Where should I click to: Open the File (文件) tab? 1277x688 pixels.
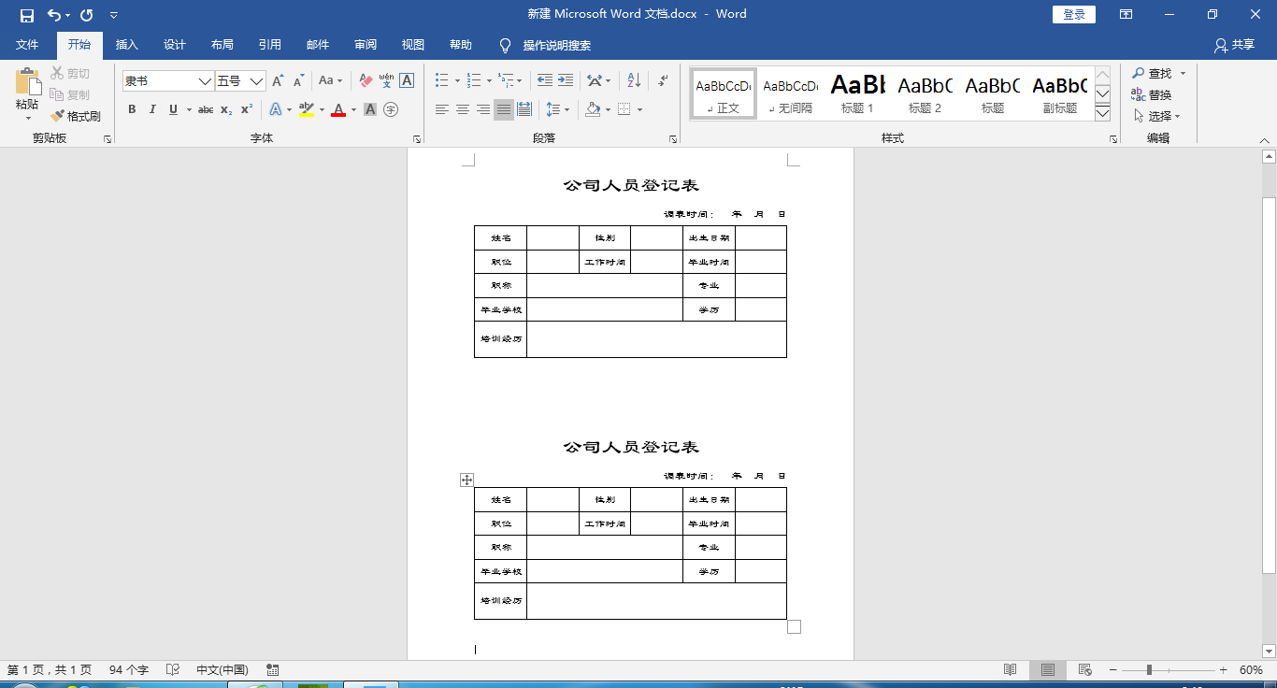point(27,45)
